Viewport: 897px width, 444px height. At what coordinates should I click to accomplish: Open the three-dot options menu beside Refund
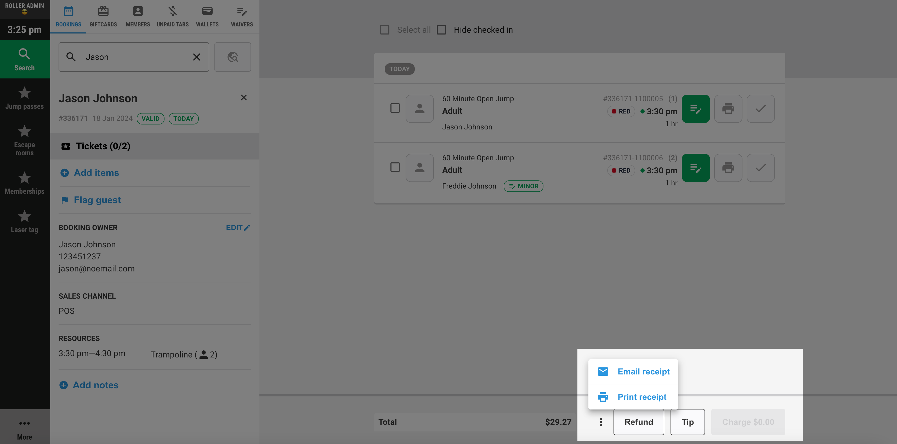coord(601,422)
